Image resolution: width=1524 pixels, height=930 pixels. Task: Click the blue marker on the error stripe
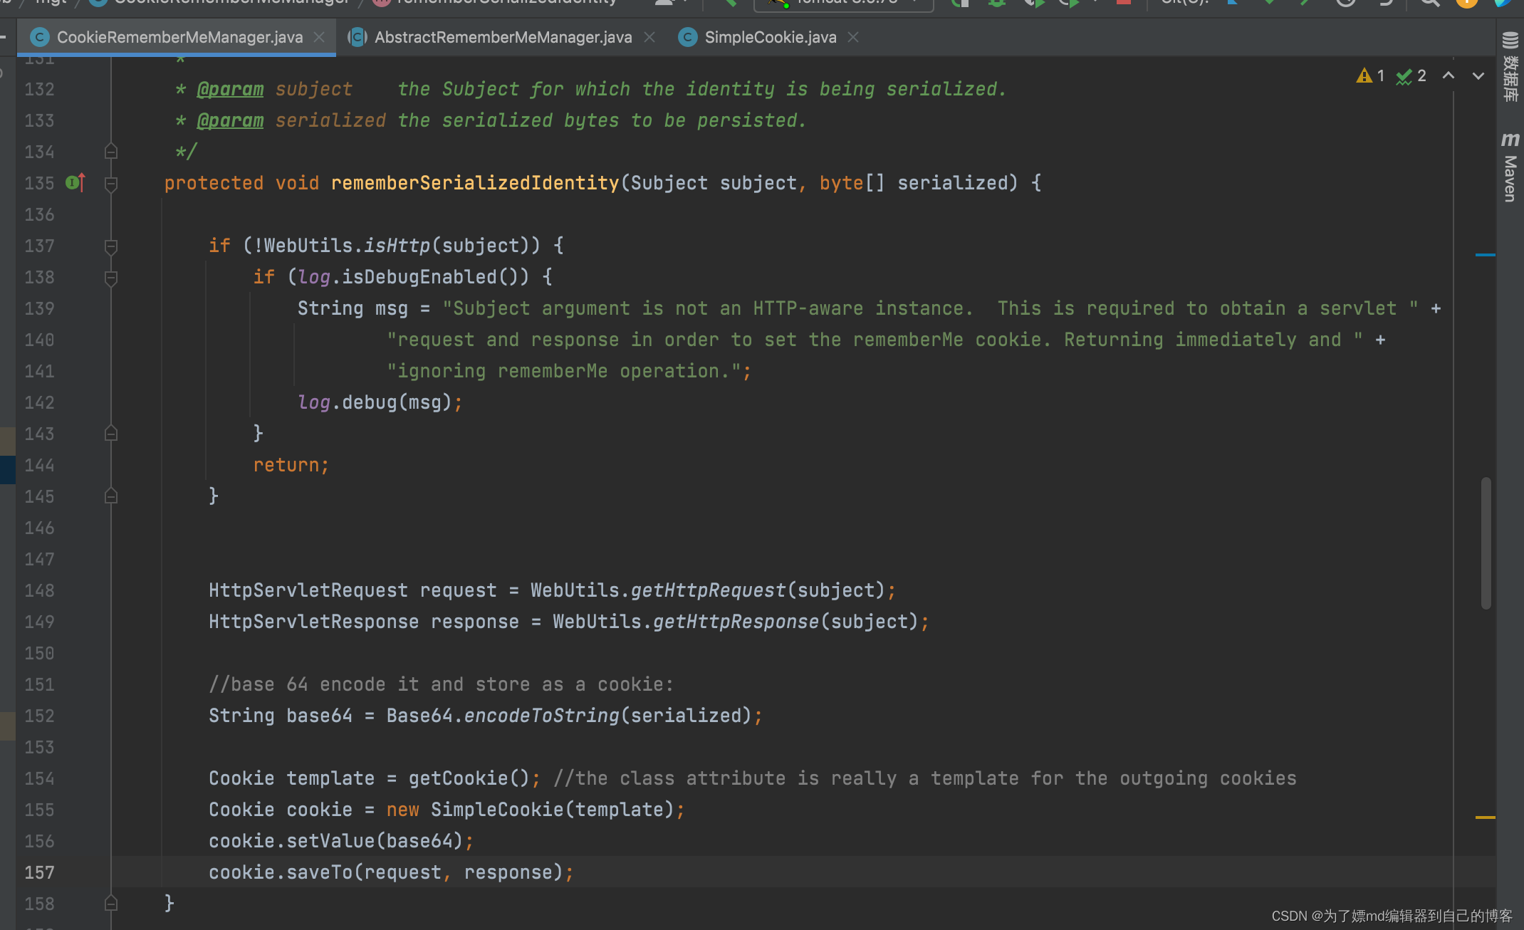click(1486, 254)
